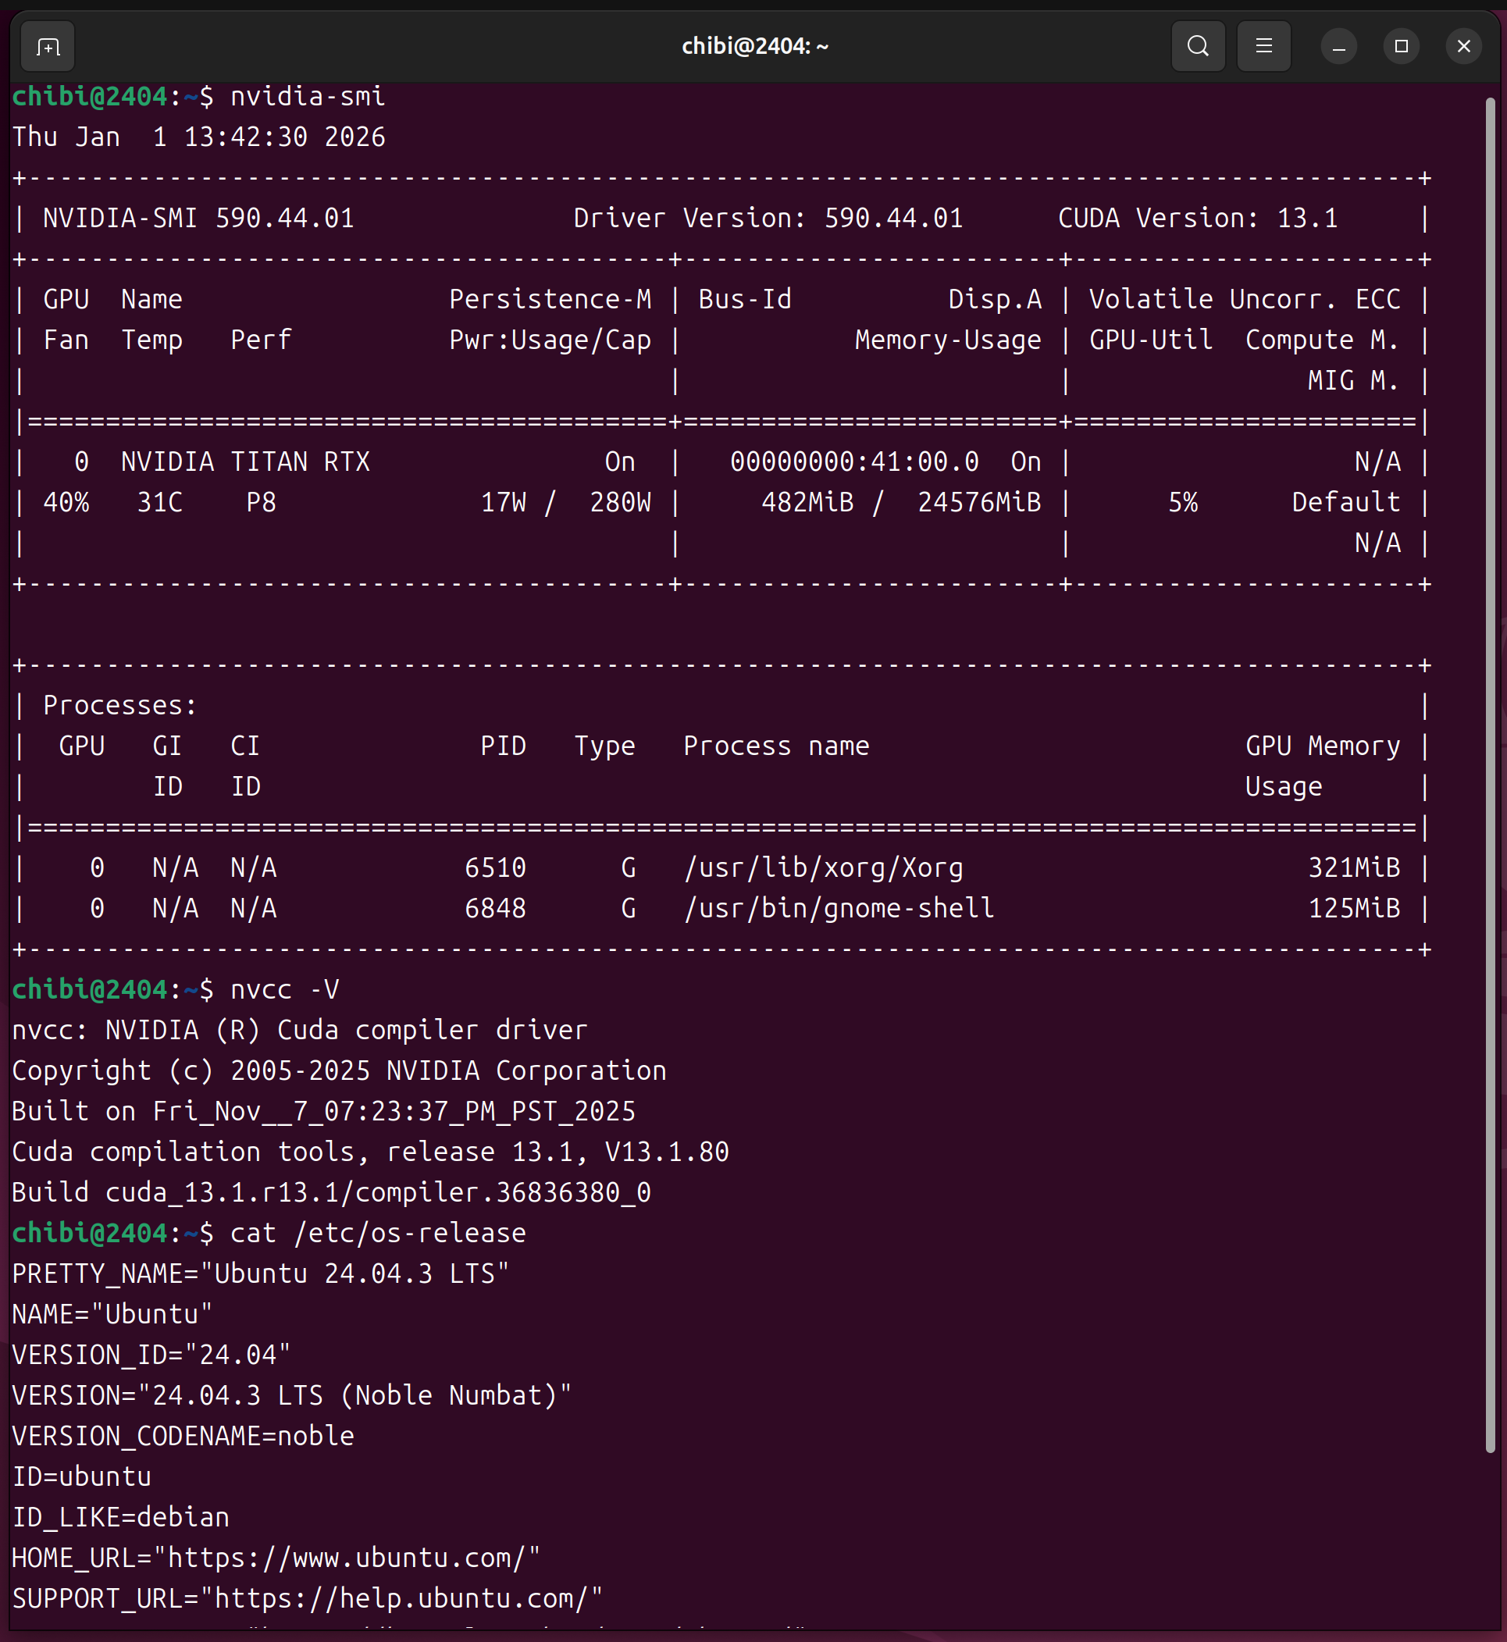Open the hamburger main menu
The height and width of the screenshot is (1642, 1507).
pyautogui.click(x=1263, y=47)
